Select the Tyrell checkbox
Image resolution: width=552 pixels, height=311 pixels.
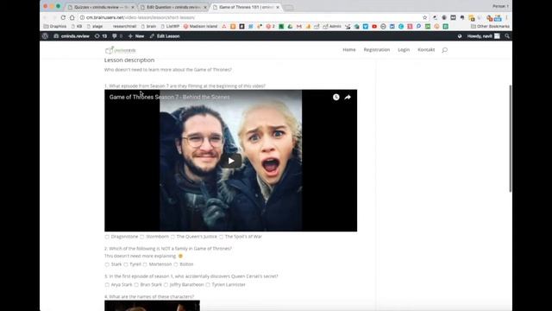pos(126,264)
